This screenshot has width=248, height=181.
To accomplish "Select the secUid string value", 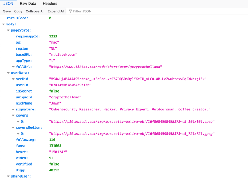I will [128, 79].
